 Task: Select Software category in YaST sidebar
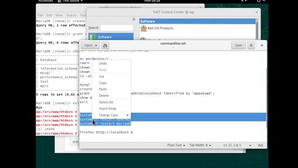111,37
